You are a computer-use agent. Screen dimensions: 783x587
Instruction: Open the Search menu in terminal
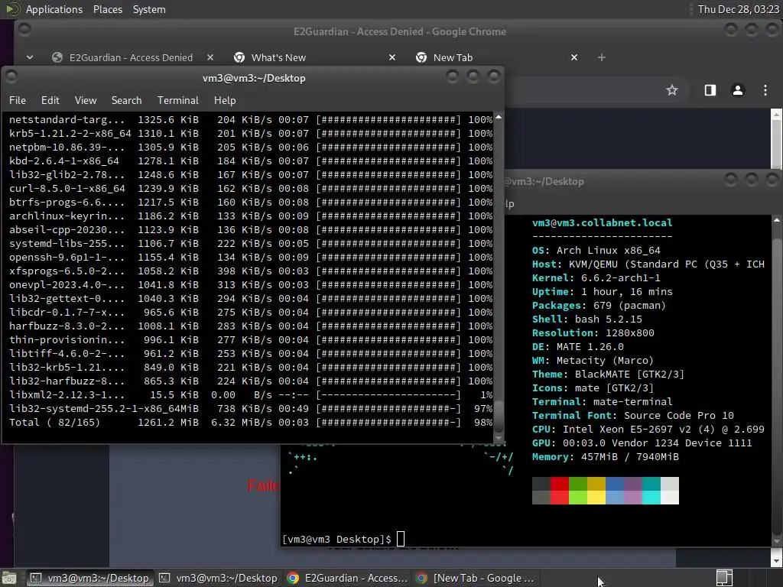pyautogui.click(x=126, y=100)
